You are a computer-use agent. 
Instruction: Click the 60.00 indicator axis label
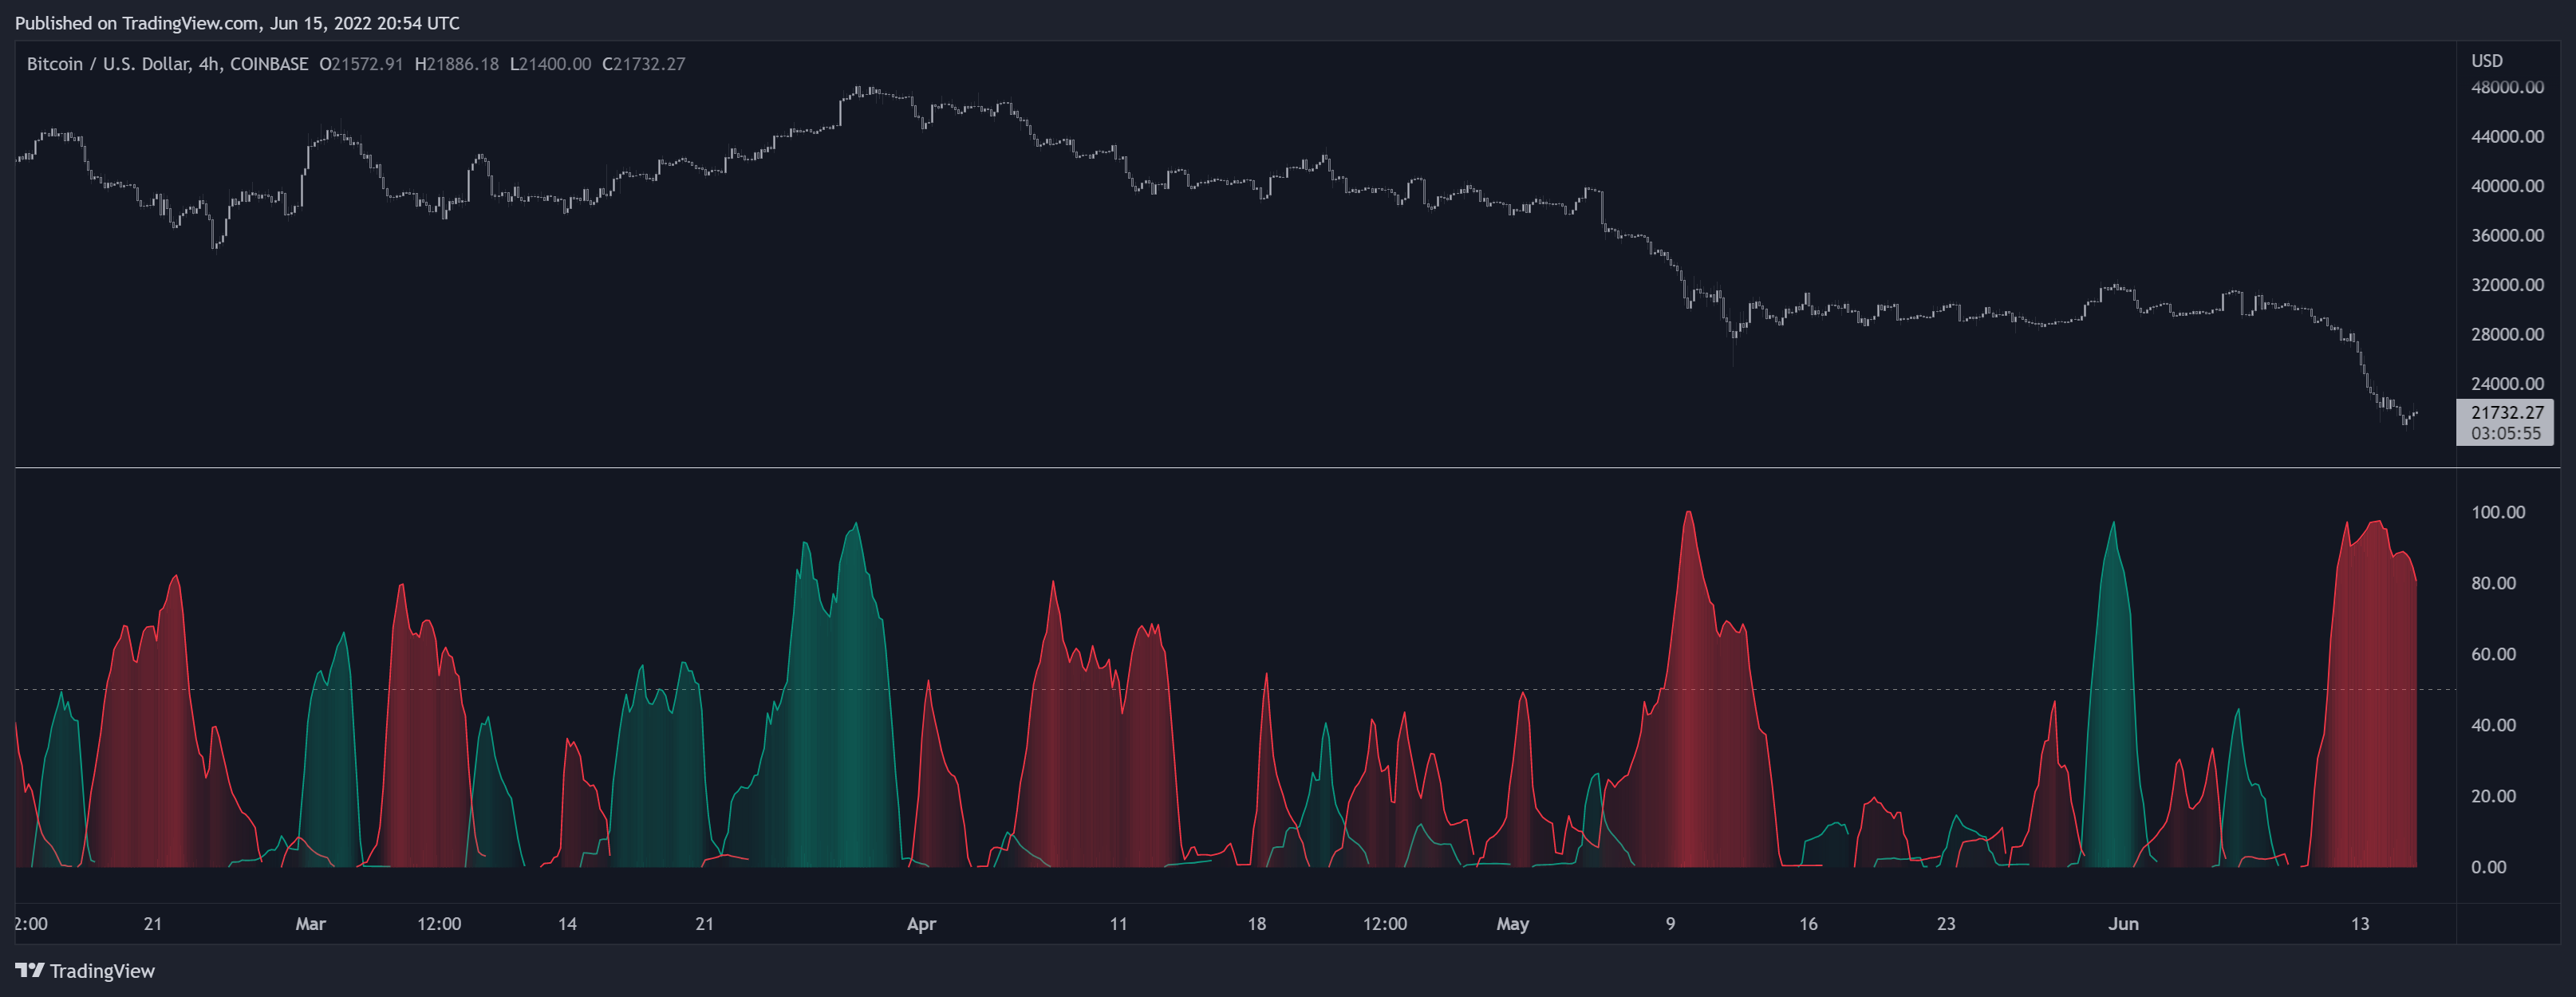click(x=2493, y=654)
